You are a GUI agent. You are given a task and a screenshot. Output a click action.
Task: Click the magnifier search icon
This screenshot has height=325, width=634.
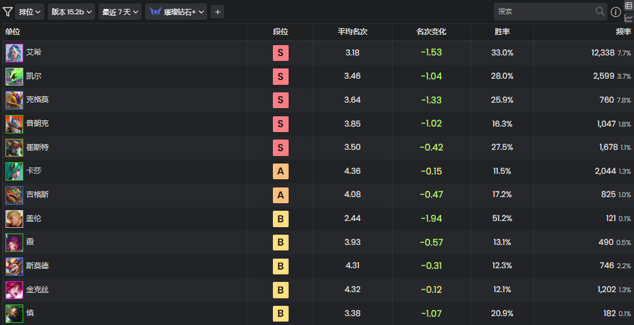(600, 12)
